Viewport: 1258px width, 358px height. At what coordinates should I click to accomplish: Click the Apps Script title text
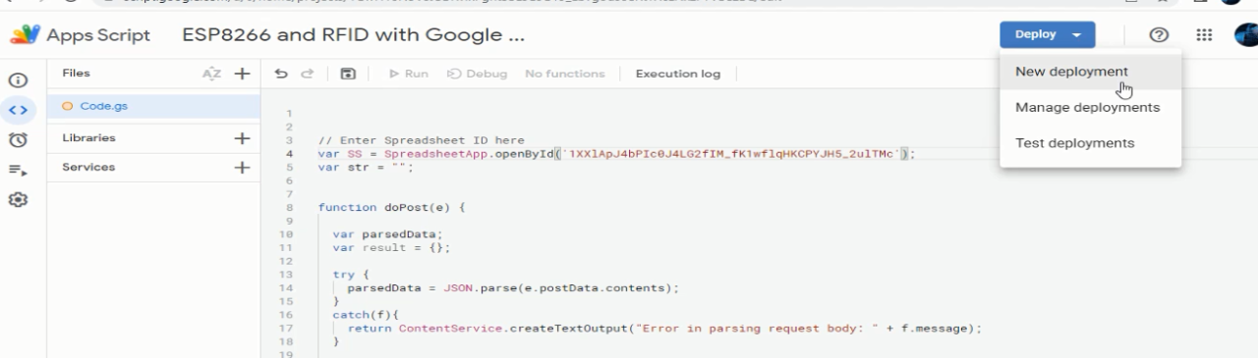(x=98, y=35)
